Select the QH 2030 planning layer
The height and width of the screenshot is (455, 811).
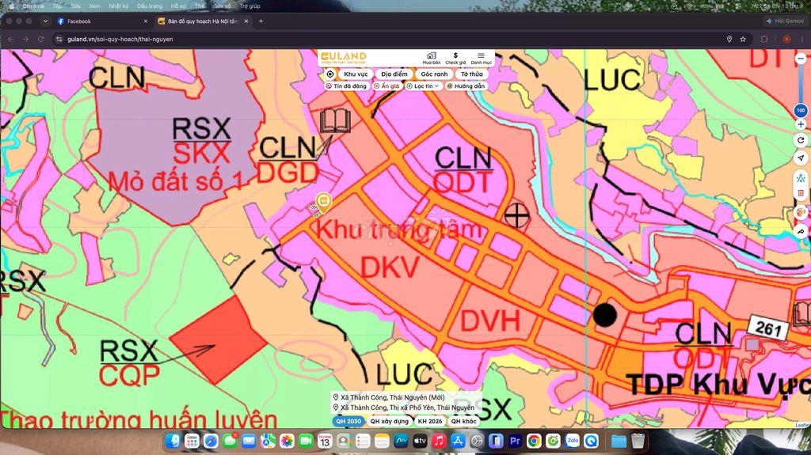(x=348, y=422)
